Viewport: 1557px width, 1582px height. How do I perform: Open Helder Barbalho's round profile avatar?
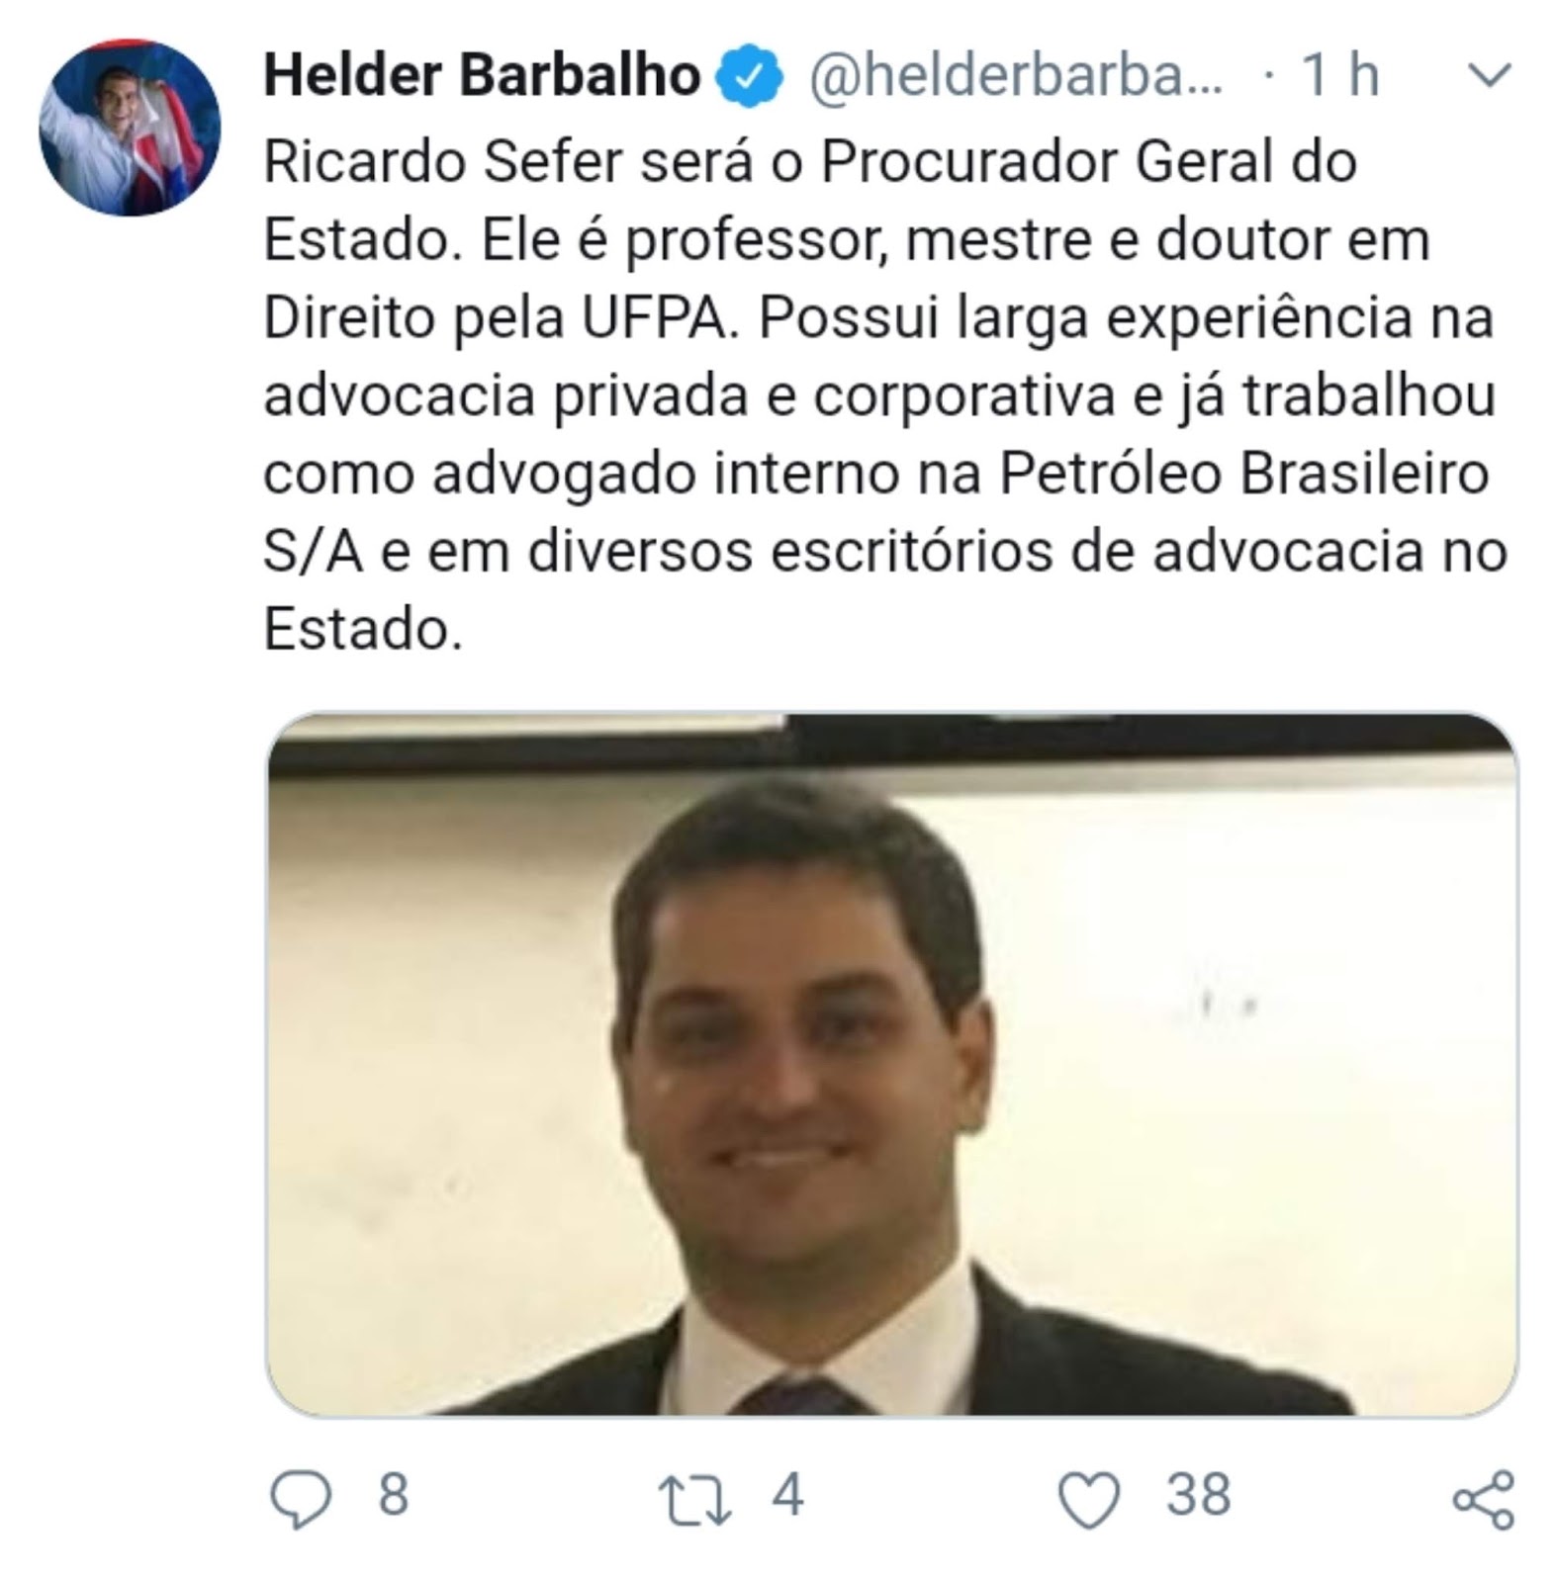pyautogui.click(x=130, y=127)
